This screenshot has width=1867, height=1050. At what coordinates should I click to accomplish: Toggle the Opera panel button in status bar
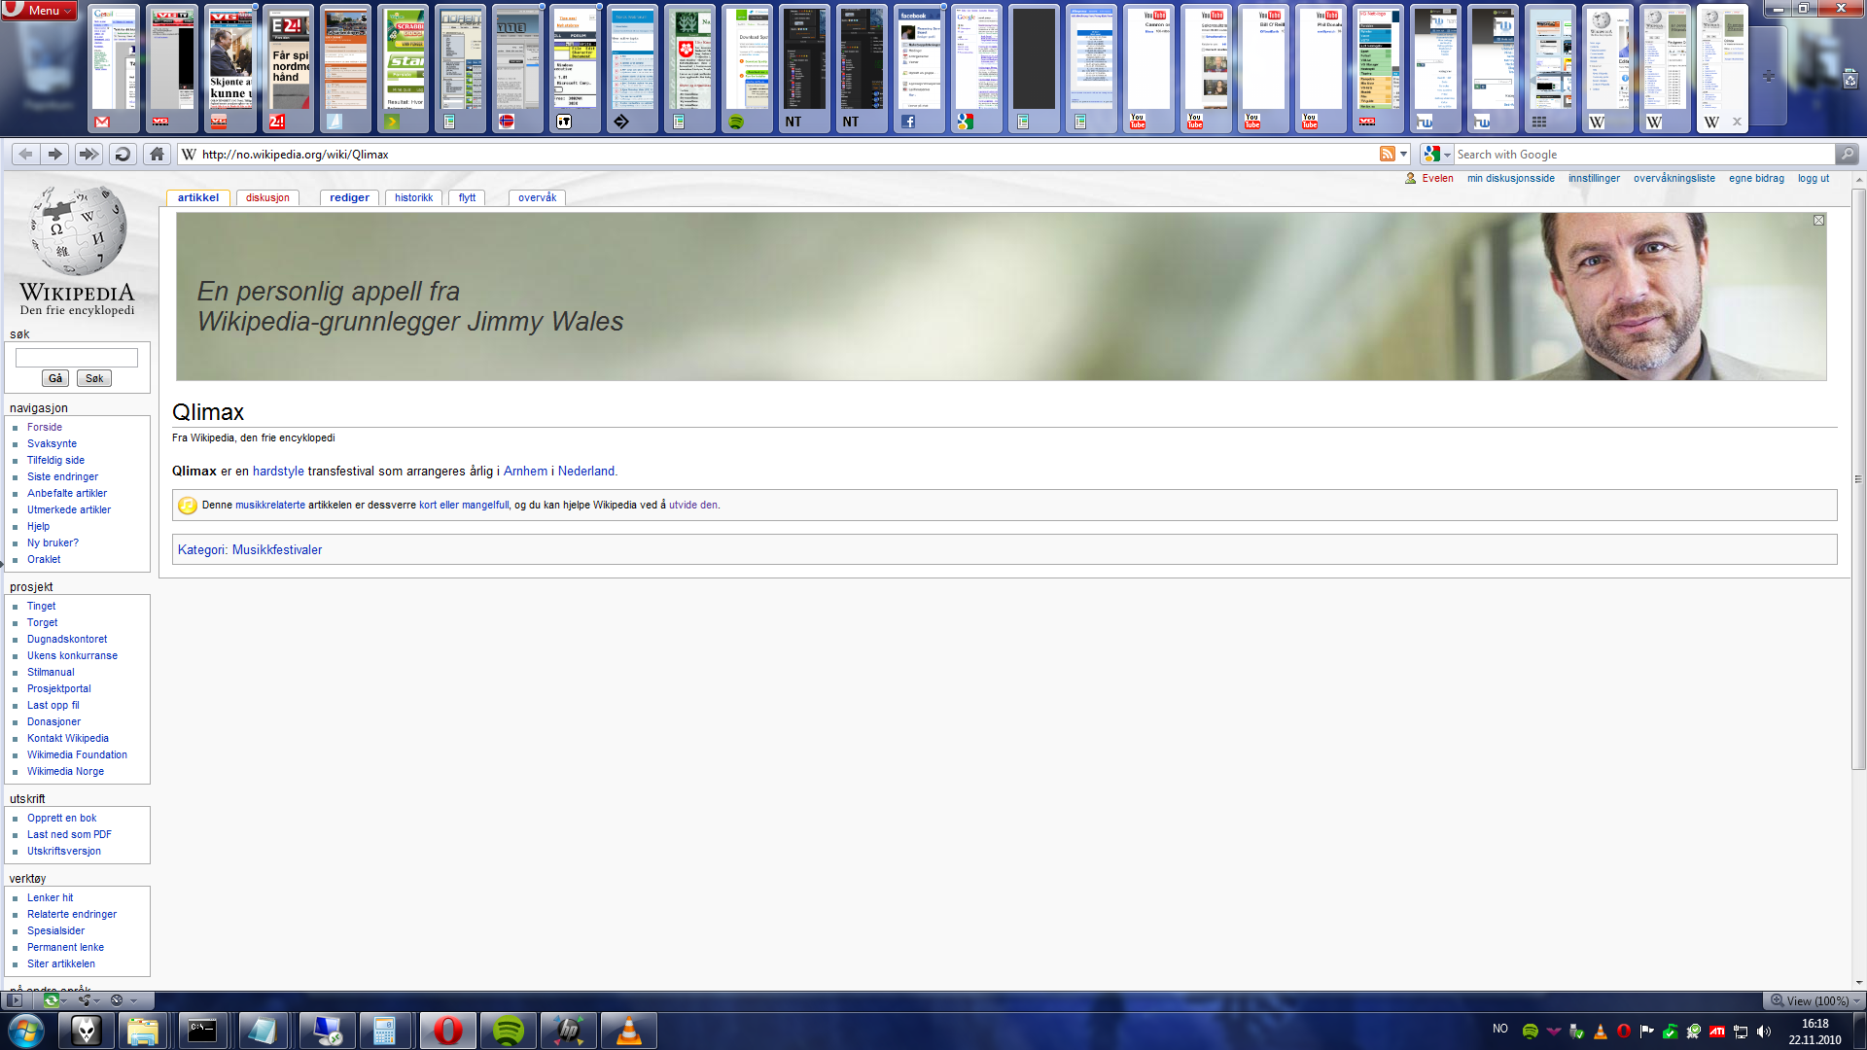pyautogui.click(x=15, y=999)
